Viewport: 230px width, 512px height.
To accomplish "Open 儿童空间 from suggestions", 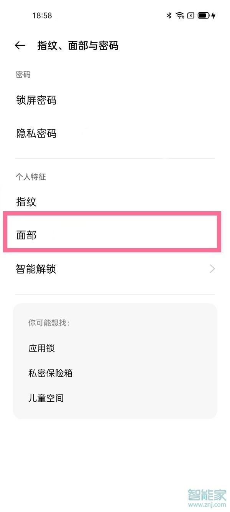I will coord(46,398).
